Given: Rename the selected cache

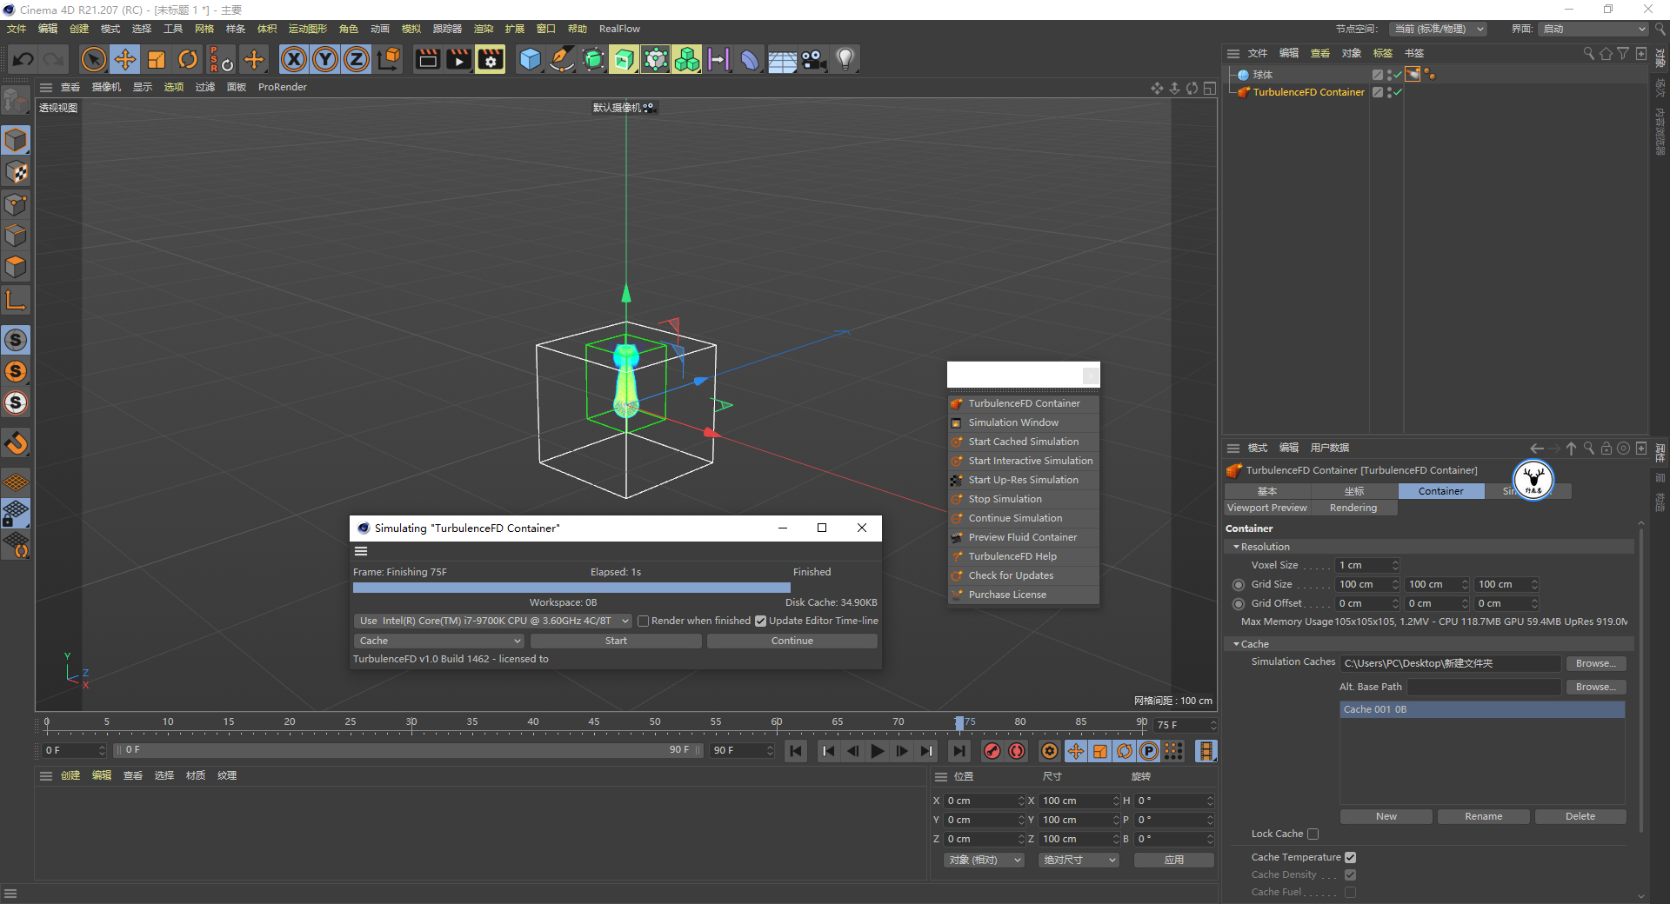Looking at the screenshot, I should [x=1483, y=816].
